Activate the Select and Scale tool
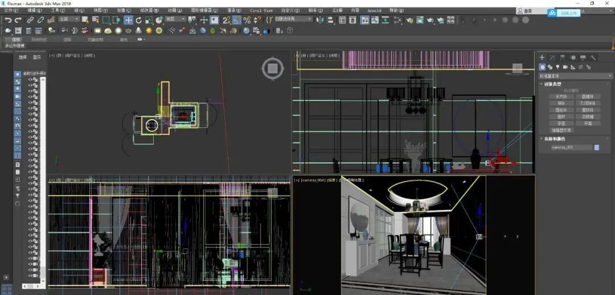 pyautogui.click(x=149, y=20)
